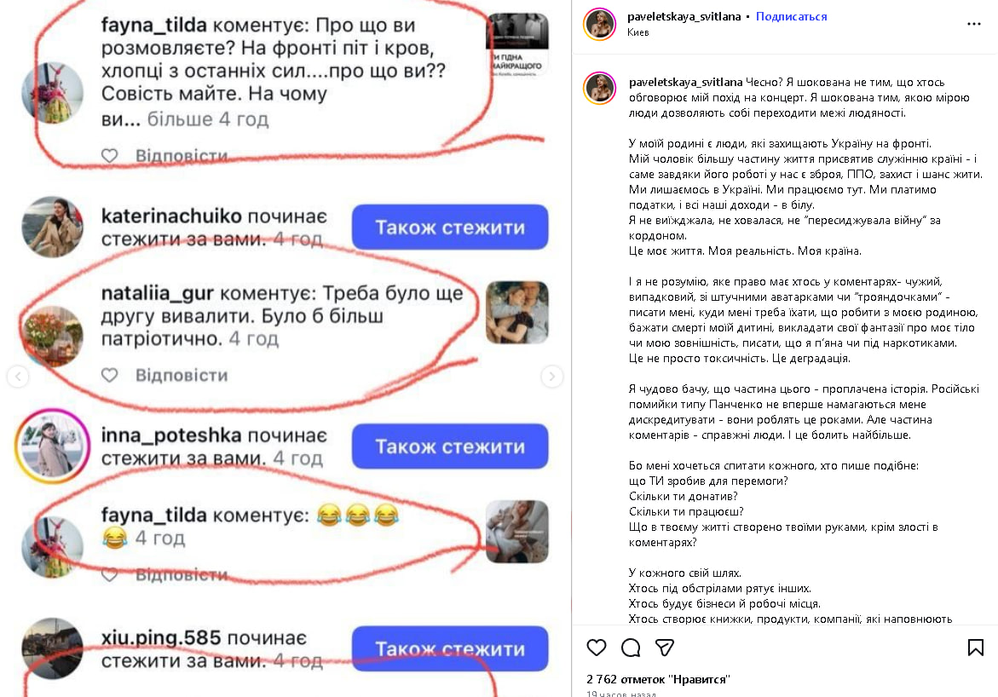View the 2 762 likes count
Image resolution: width=998 pixels, height=697 pixels.
[x=658, y=679]
